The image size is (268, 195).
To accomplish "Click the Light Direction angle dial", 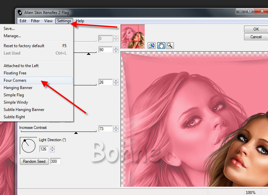I will pos(29,146).
